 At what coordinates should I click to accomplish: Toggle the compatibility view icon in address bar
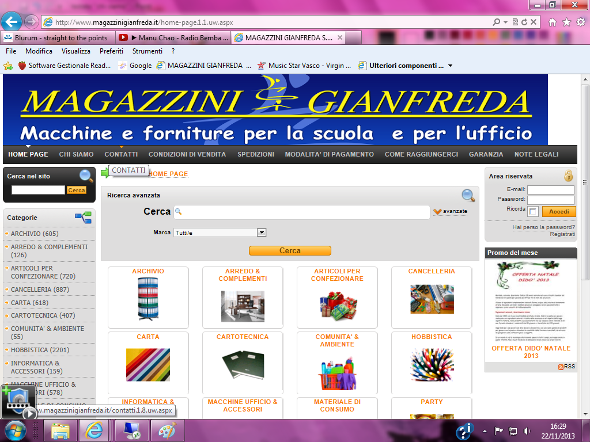pyautogui.click(x=515, y=22)
